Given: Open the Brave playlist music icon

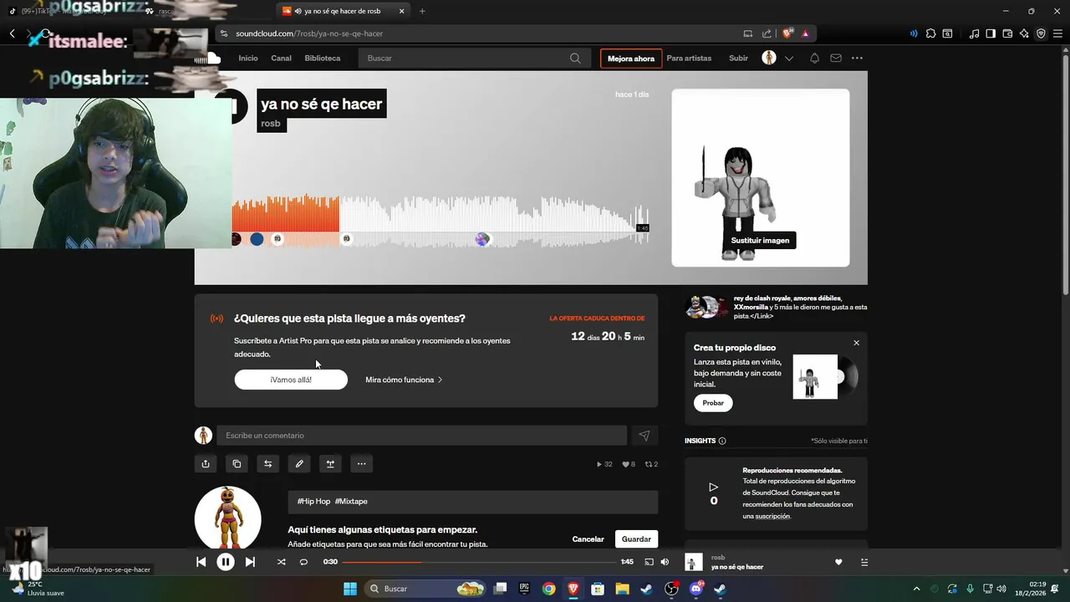Looking at the screenshot, I should click(974, 33).
